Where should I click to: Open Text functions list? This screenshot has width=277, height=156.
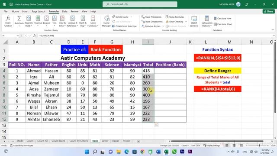55,21
